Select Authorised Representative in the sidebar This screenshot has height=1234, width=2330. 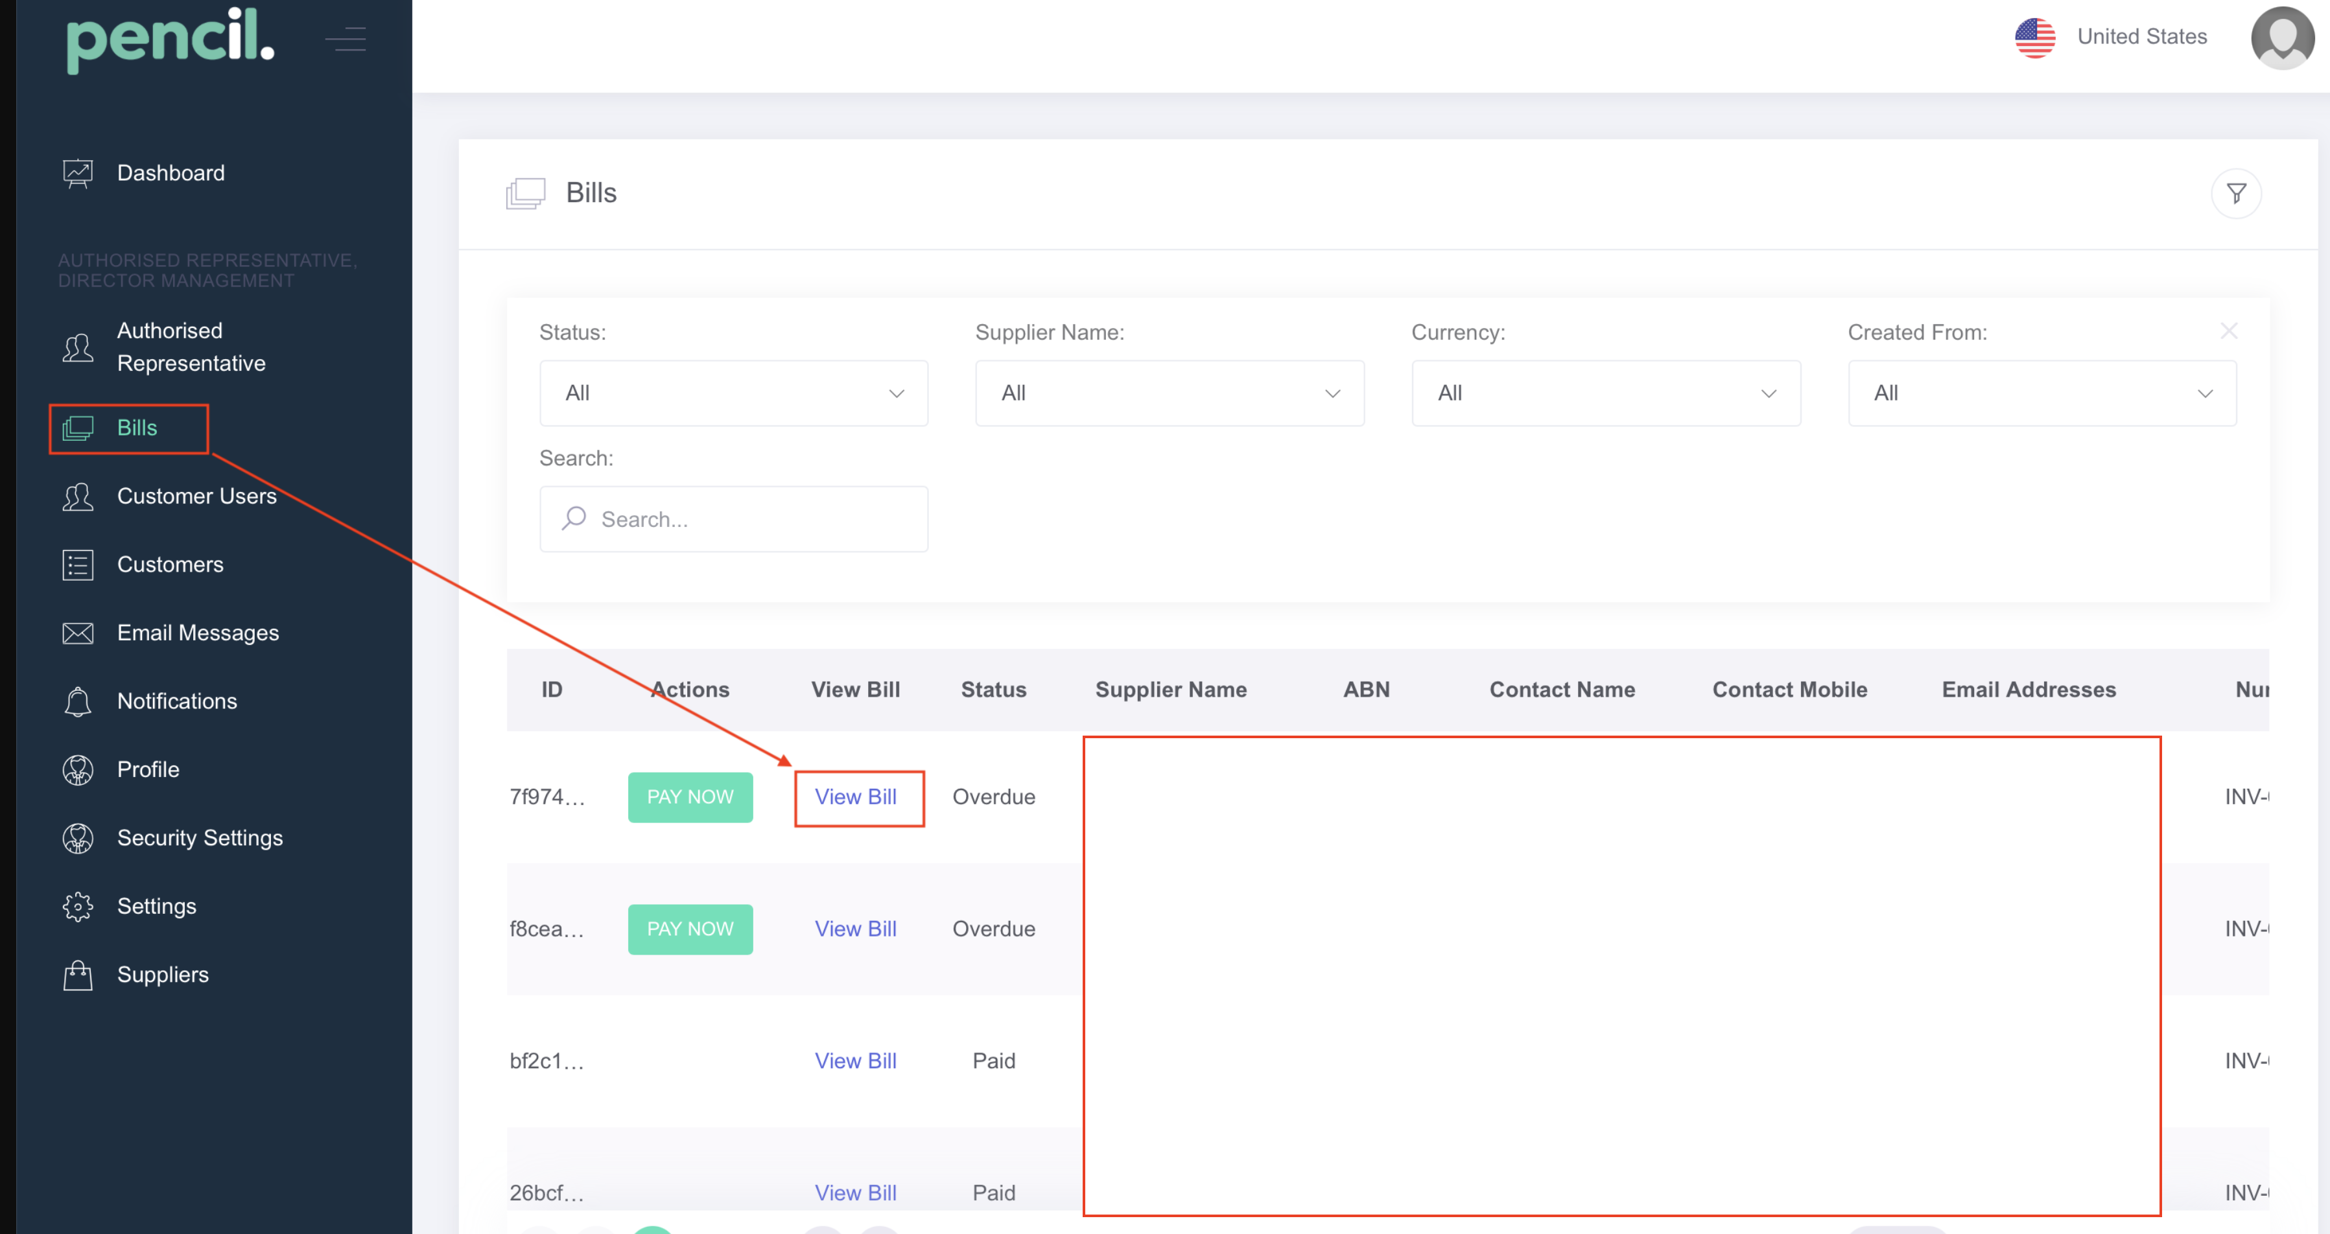click(191, 347)
